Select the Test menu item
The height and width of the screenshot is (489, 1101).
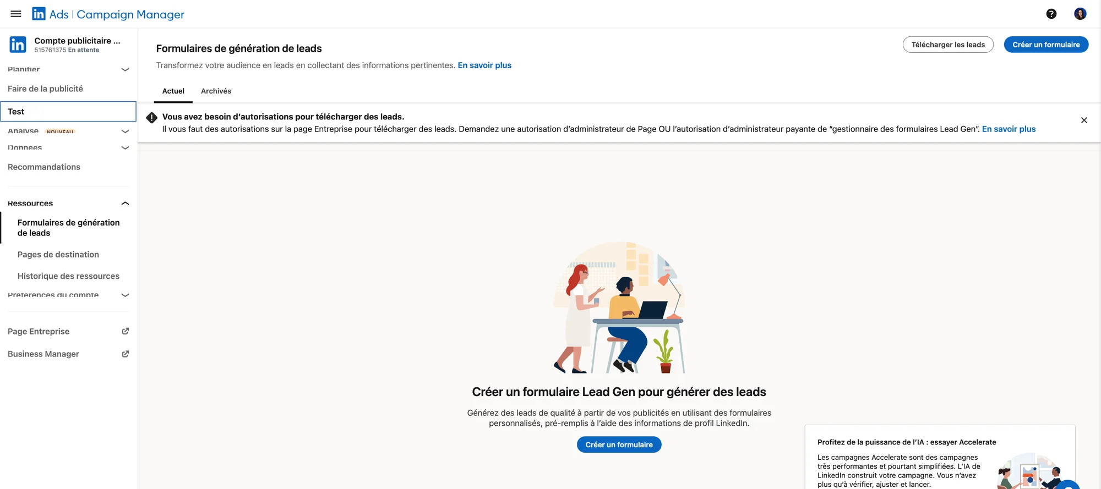pyautogui.click(x=68, y=111)
